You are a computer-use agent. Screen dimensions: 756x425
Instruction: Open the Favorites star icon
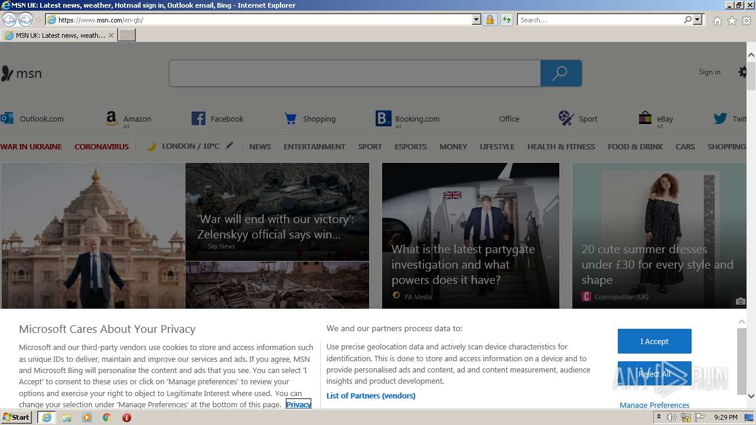pos(732,20)
